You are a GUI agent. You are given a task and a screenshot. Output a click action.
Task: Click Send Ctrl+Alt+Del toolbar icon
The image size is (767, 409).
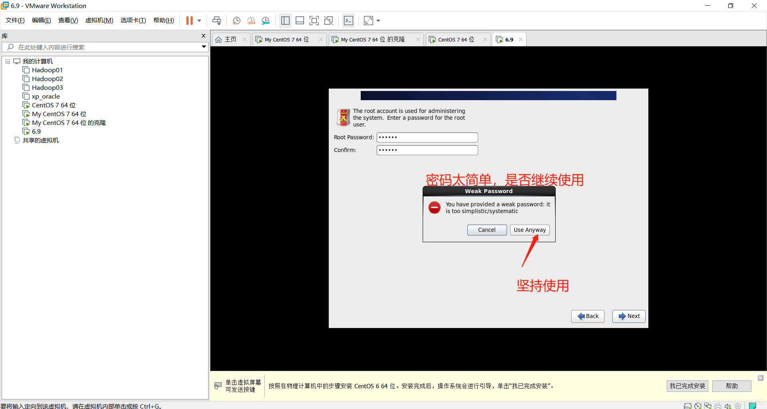click(217, 20)
